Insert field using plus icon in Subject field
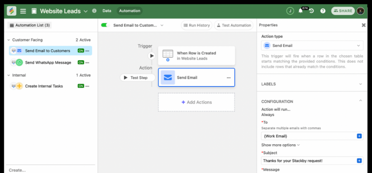 (359, 161)
